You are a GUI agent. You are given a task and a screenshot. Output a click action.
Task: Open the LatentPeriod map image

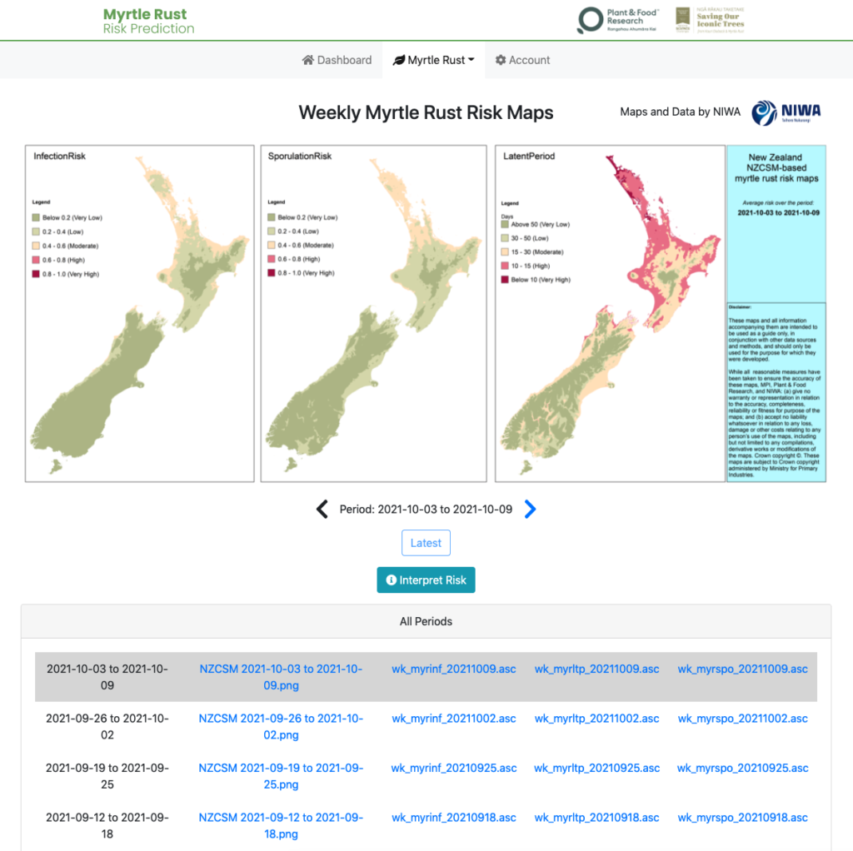(609, 314)
